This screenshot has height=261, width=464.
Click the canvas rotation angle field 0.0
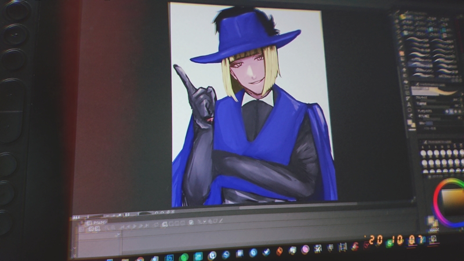(x=127, y=215)
